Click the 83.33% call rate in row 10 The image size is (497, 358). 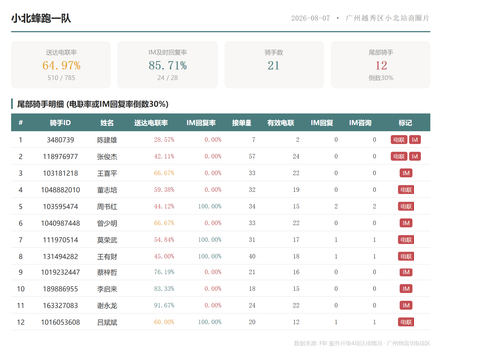164,289
